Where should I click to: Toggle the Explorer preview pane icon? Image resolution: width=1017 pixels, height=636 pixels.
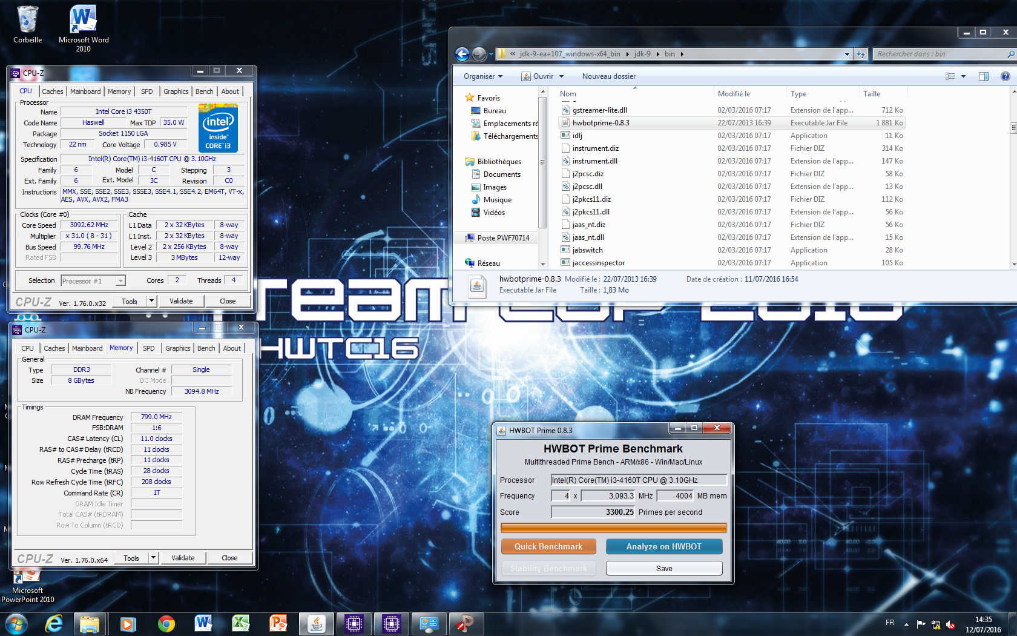983,76
